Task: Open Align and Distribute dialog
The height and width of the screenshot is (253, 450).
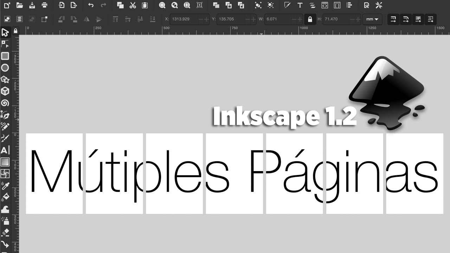Action: pos(349,5)
